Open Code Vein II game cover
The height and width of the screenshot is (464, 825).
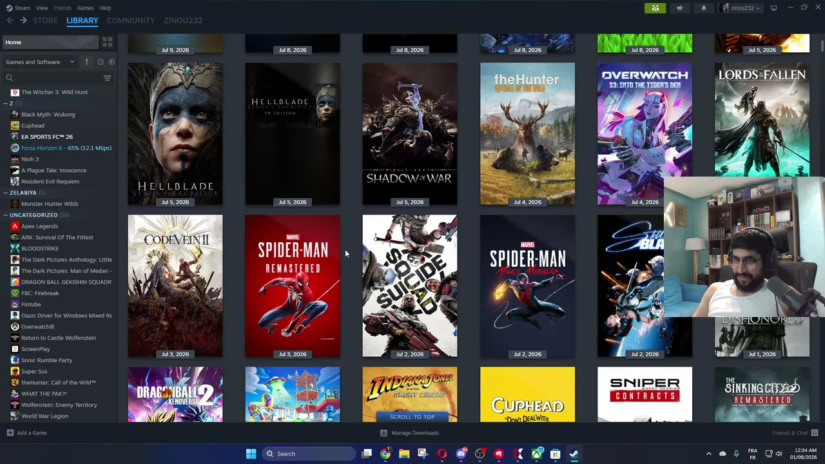pos(175,285)
